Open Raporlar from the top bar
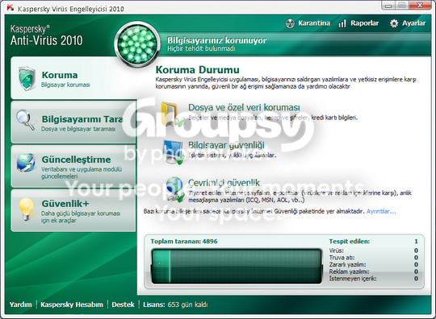Screen dimensions: 436x319 pyautogui.click(x=358, y=23)
